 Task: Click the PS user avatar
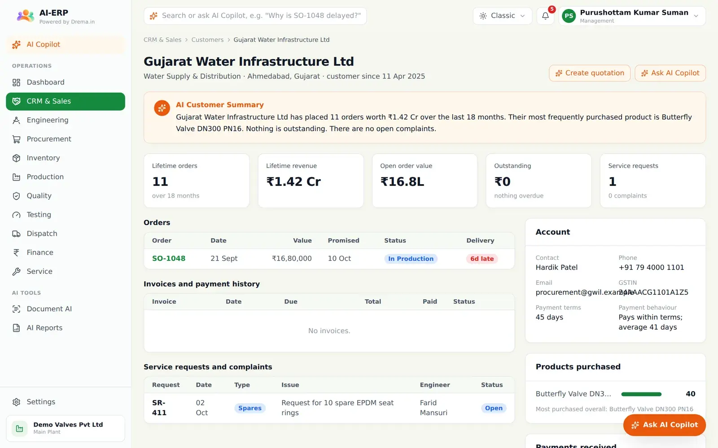[569, 16]
